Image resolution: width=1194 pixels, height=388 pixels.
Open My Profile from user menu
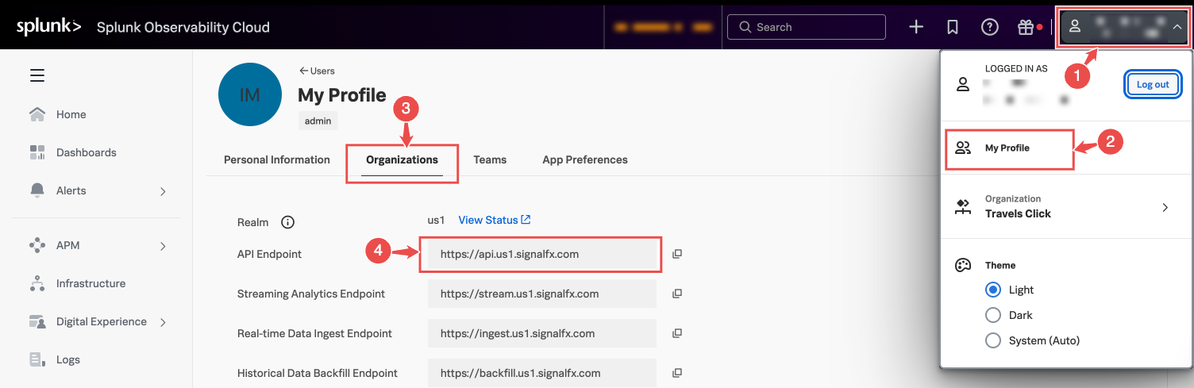(1009, 148)
